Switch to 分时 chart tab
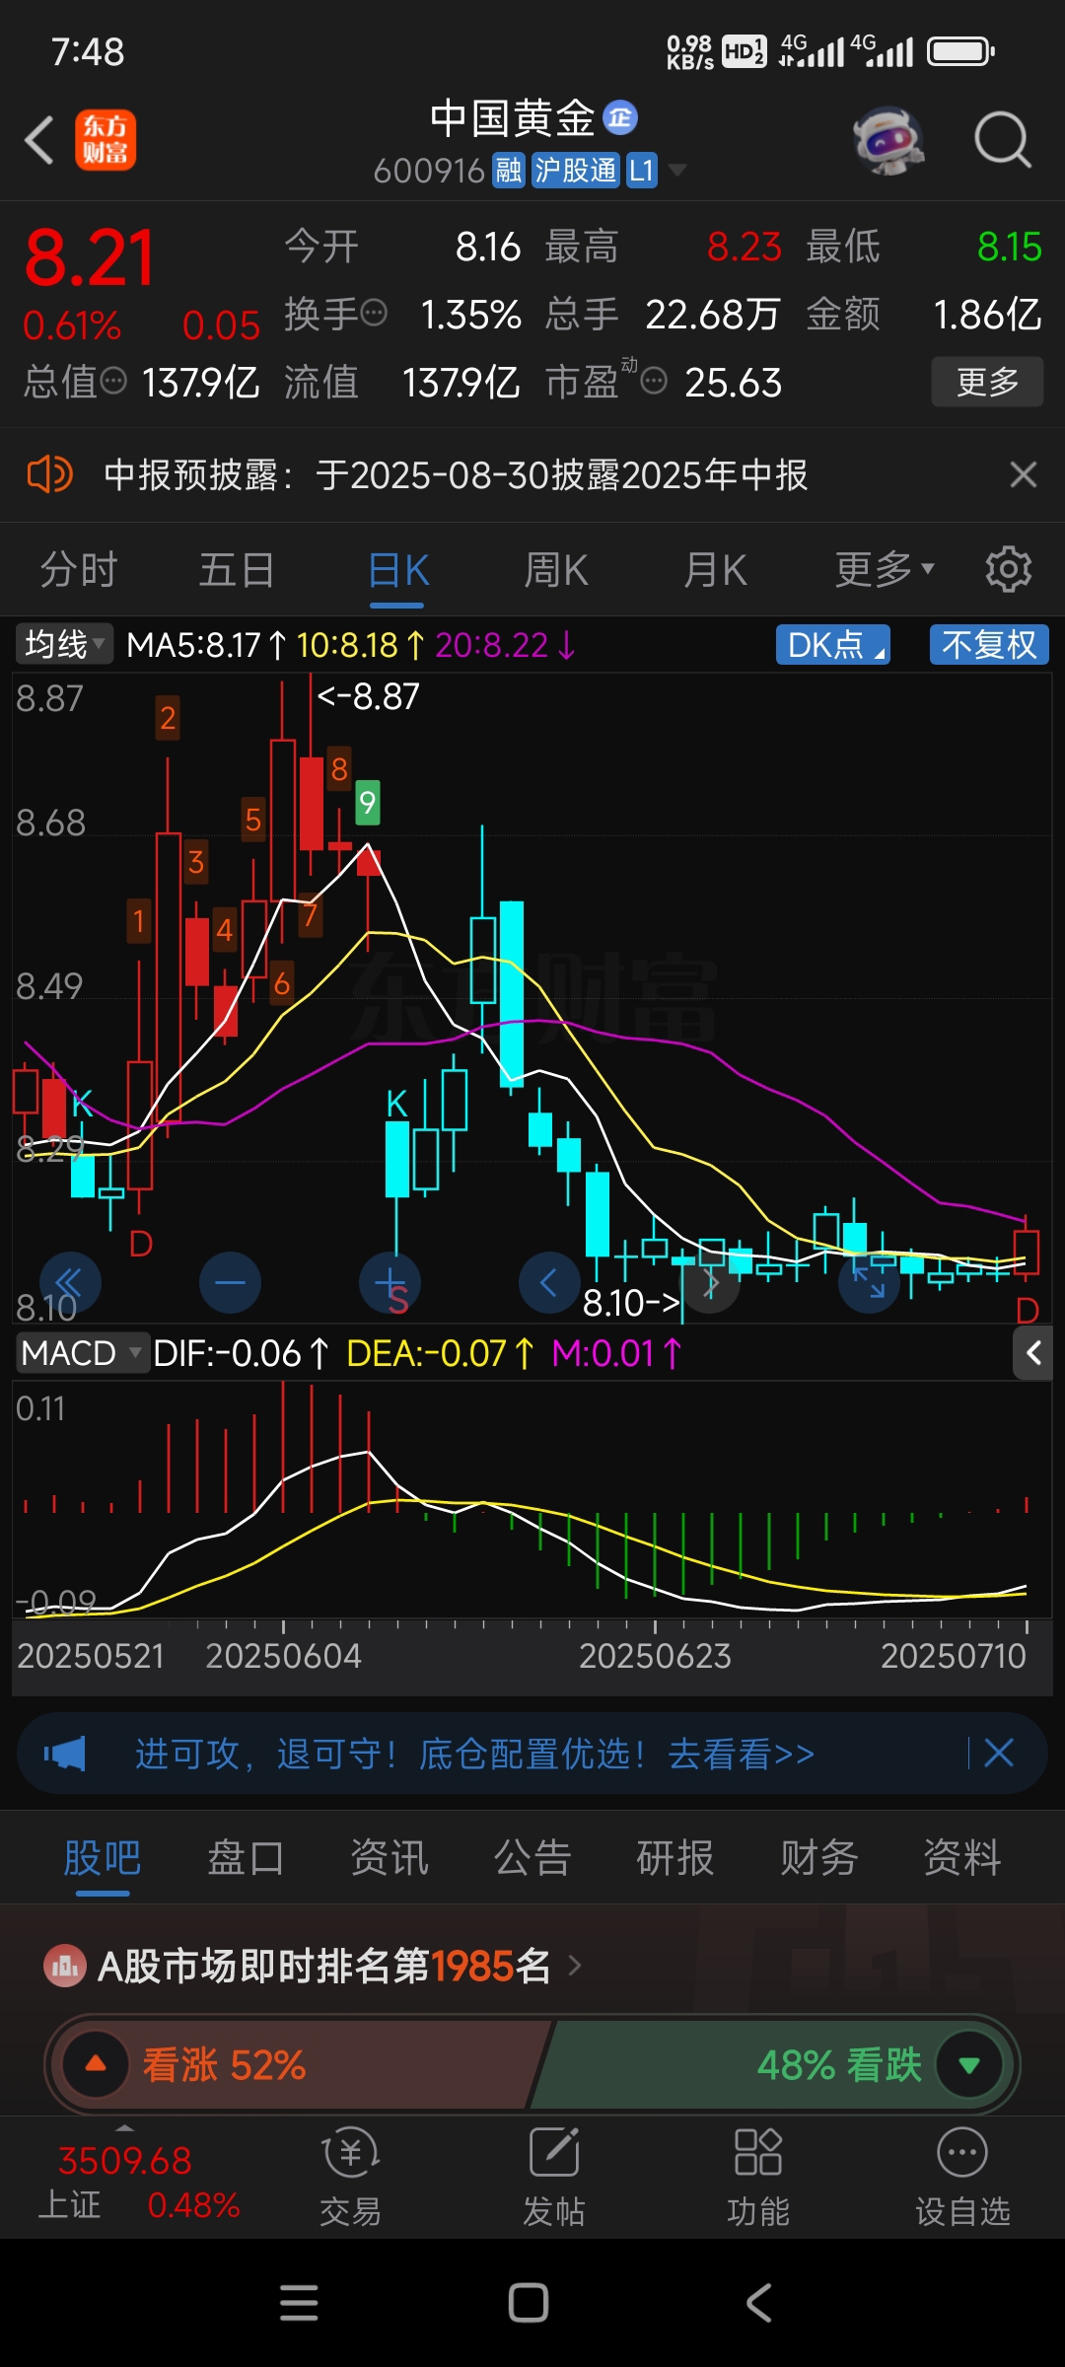The image size is (1065, 2367). pyautogui.click(x=79, y=569)
